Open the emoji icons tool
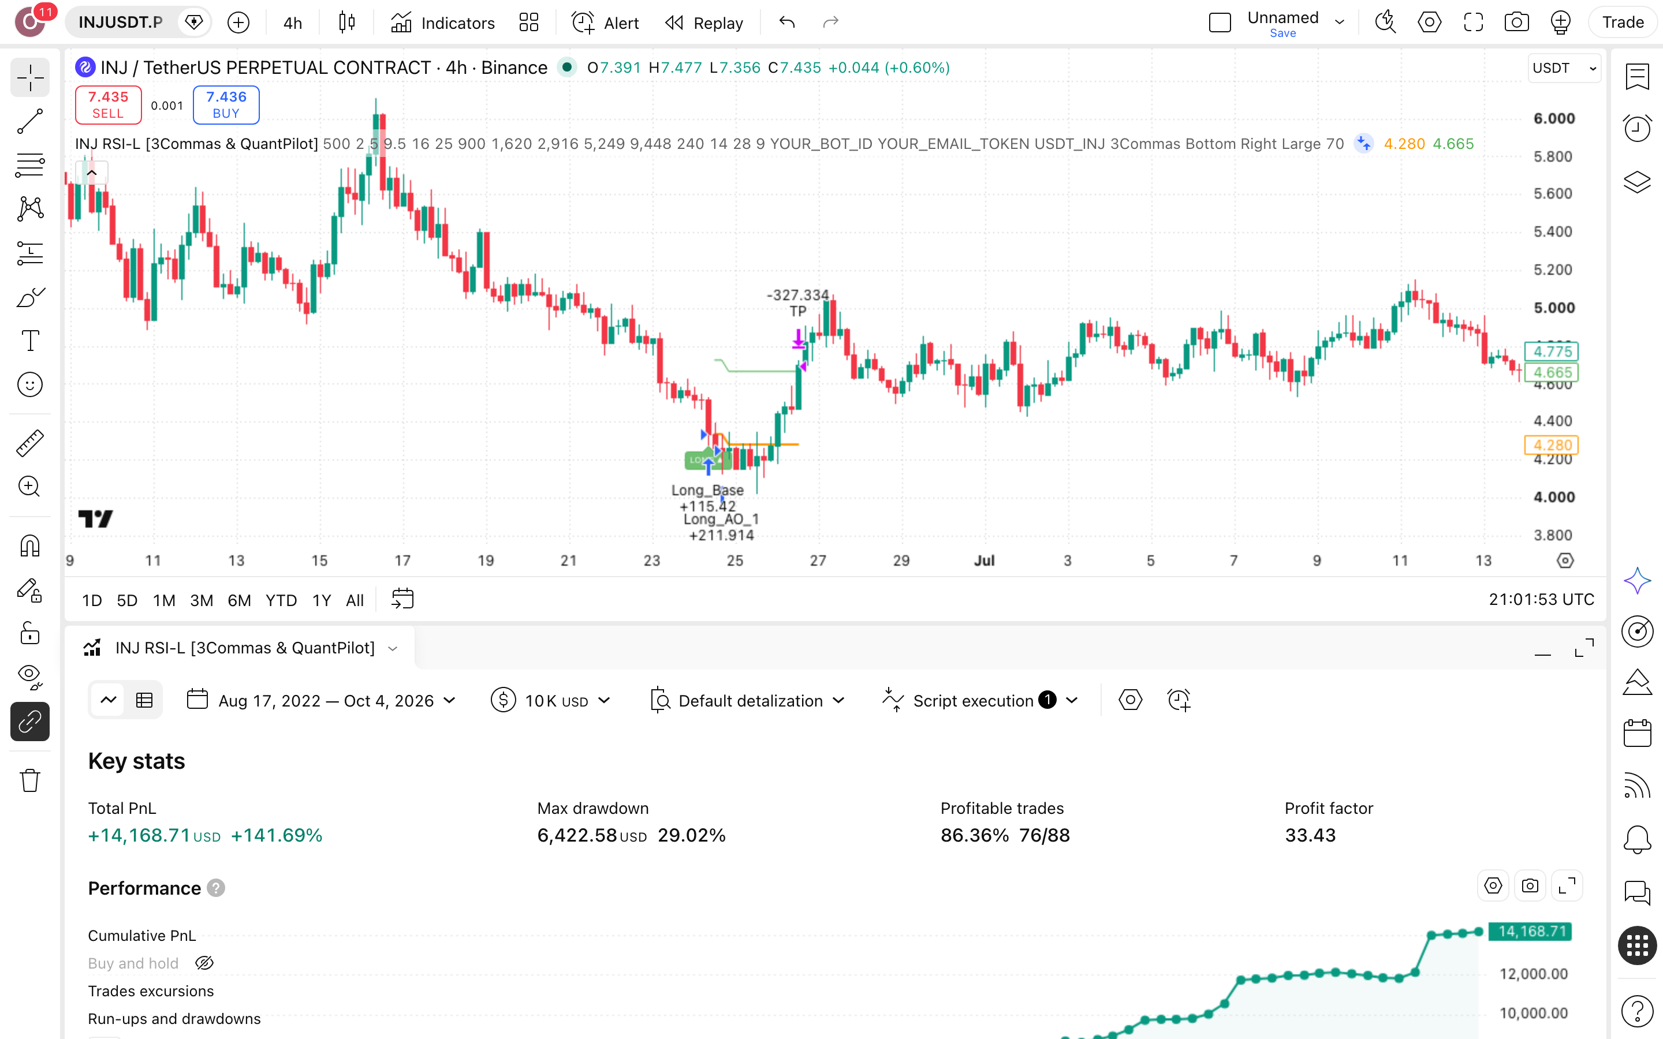Viewport: 1663px width, 1039px height. (x=29, y=385)
